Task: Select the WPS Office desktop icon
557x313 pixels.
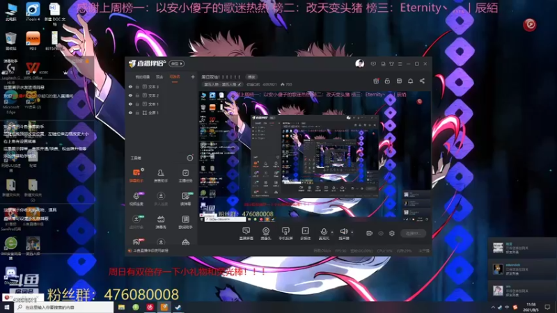Action: point(33,70)
